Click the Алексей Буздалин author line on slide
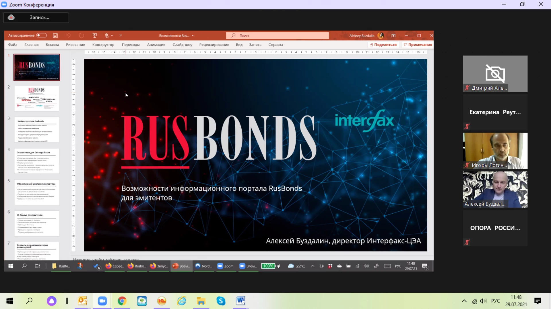Image resolution: width=551 pixels, height=309 pixels. click(343, 241)
